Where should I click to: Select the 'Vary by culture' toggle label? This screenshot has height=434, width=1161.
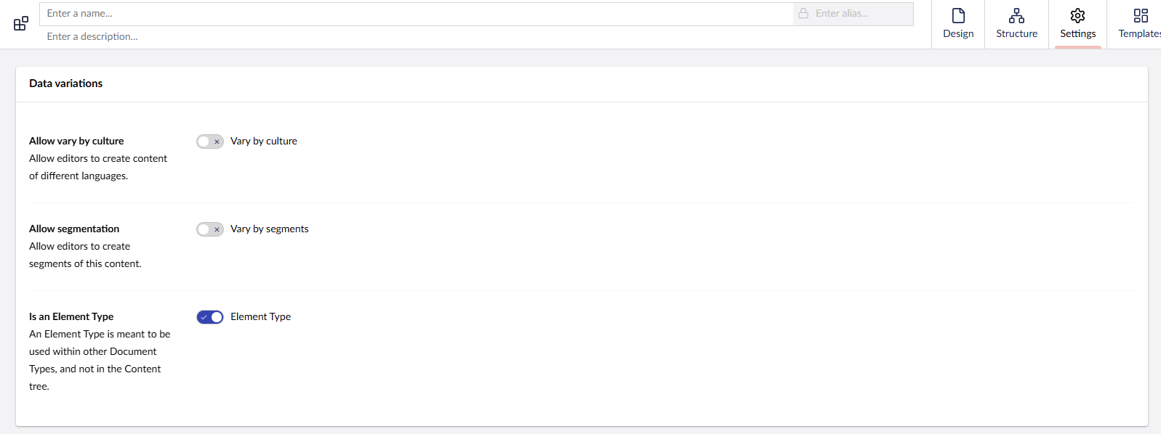(x=264, y=142)
